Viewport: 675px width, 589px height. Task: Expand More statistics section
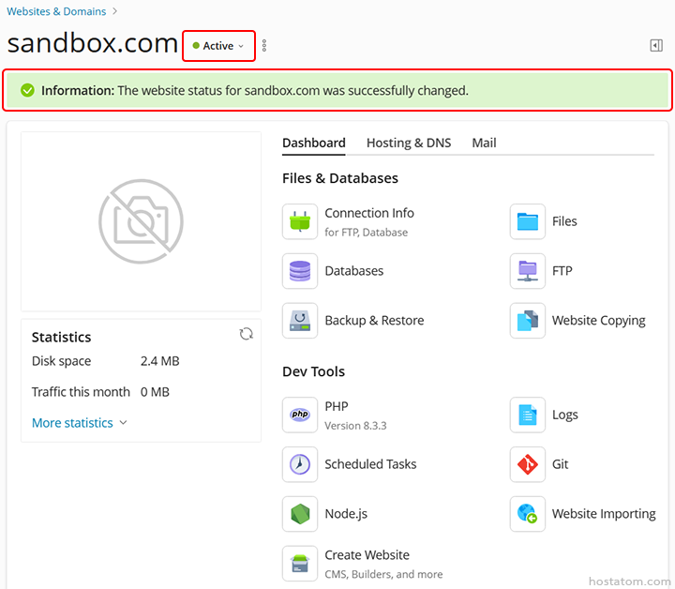tap(79, 423)
